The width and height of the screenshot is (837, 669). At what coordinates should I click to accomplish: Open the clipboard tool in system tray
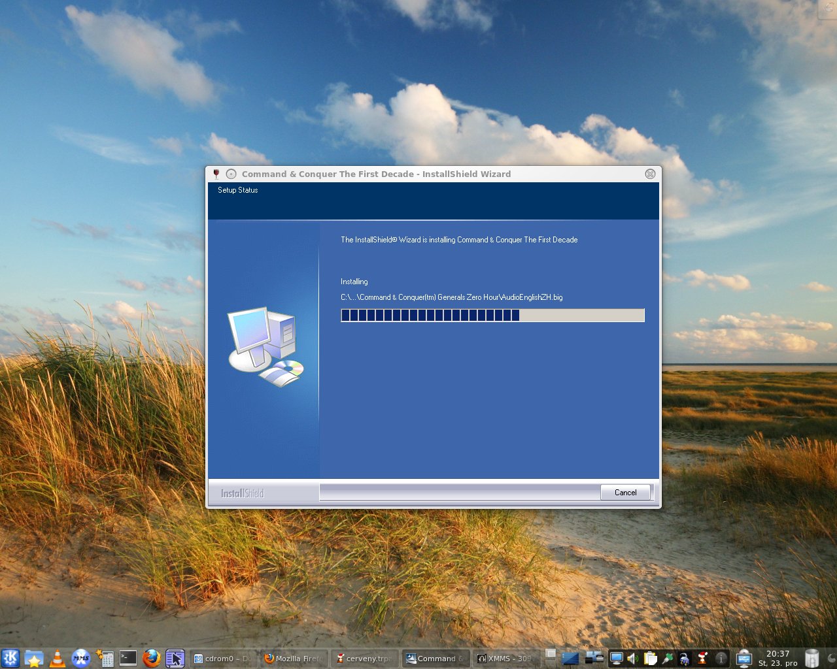[650, 659]
